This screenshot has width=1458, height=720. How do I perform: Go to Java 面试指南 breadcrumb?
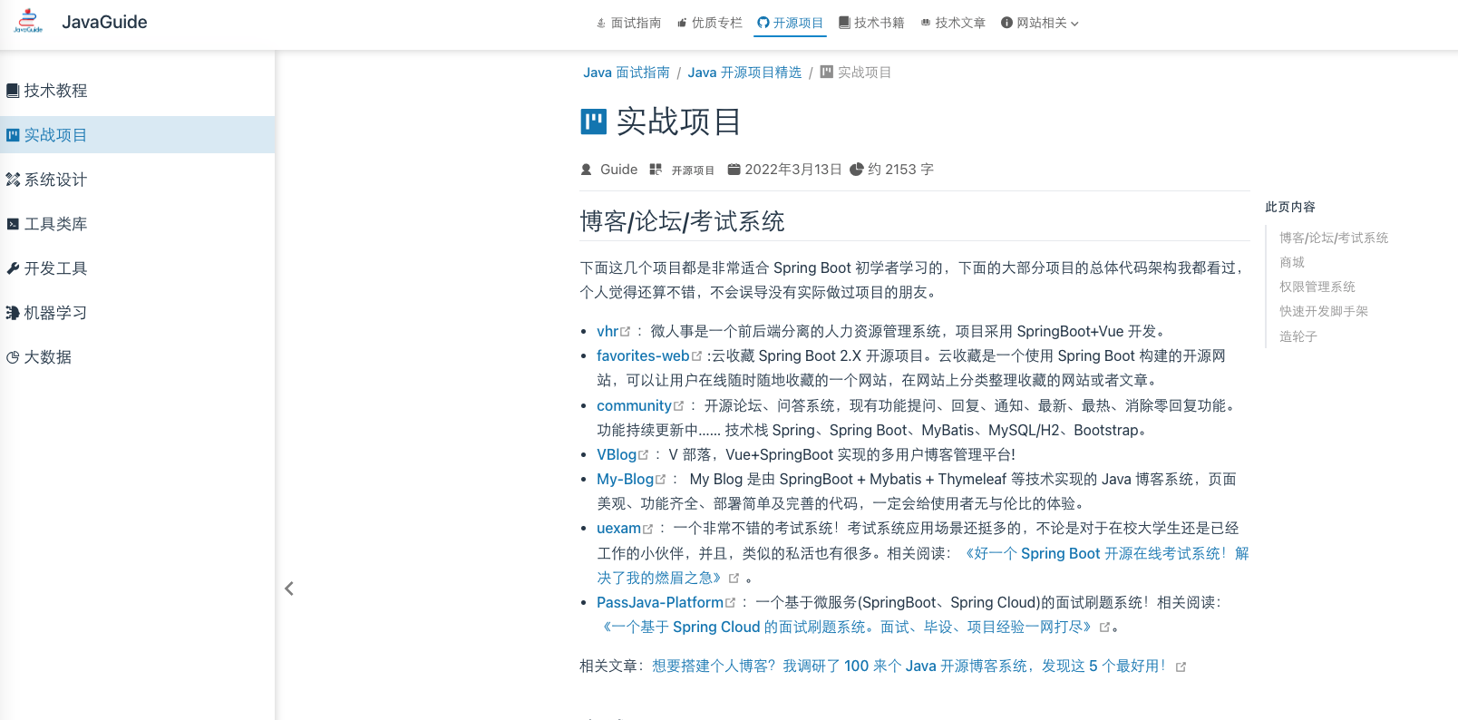click(x=627, y=73)
